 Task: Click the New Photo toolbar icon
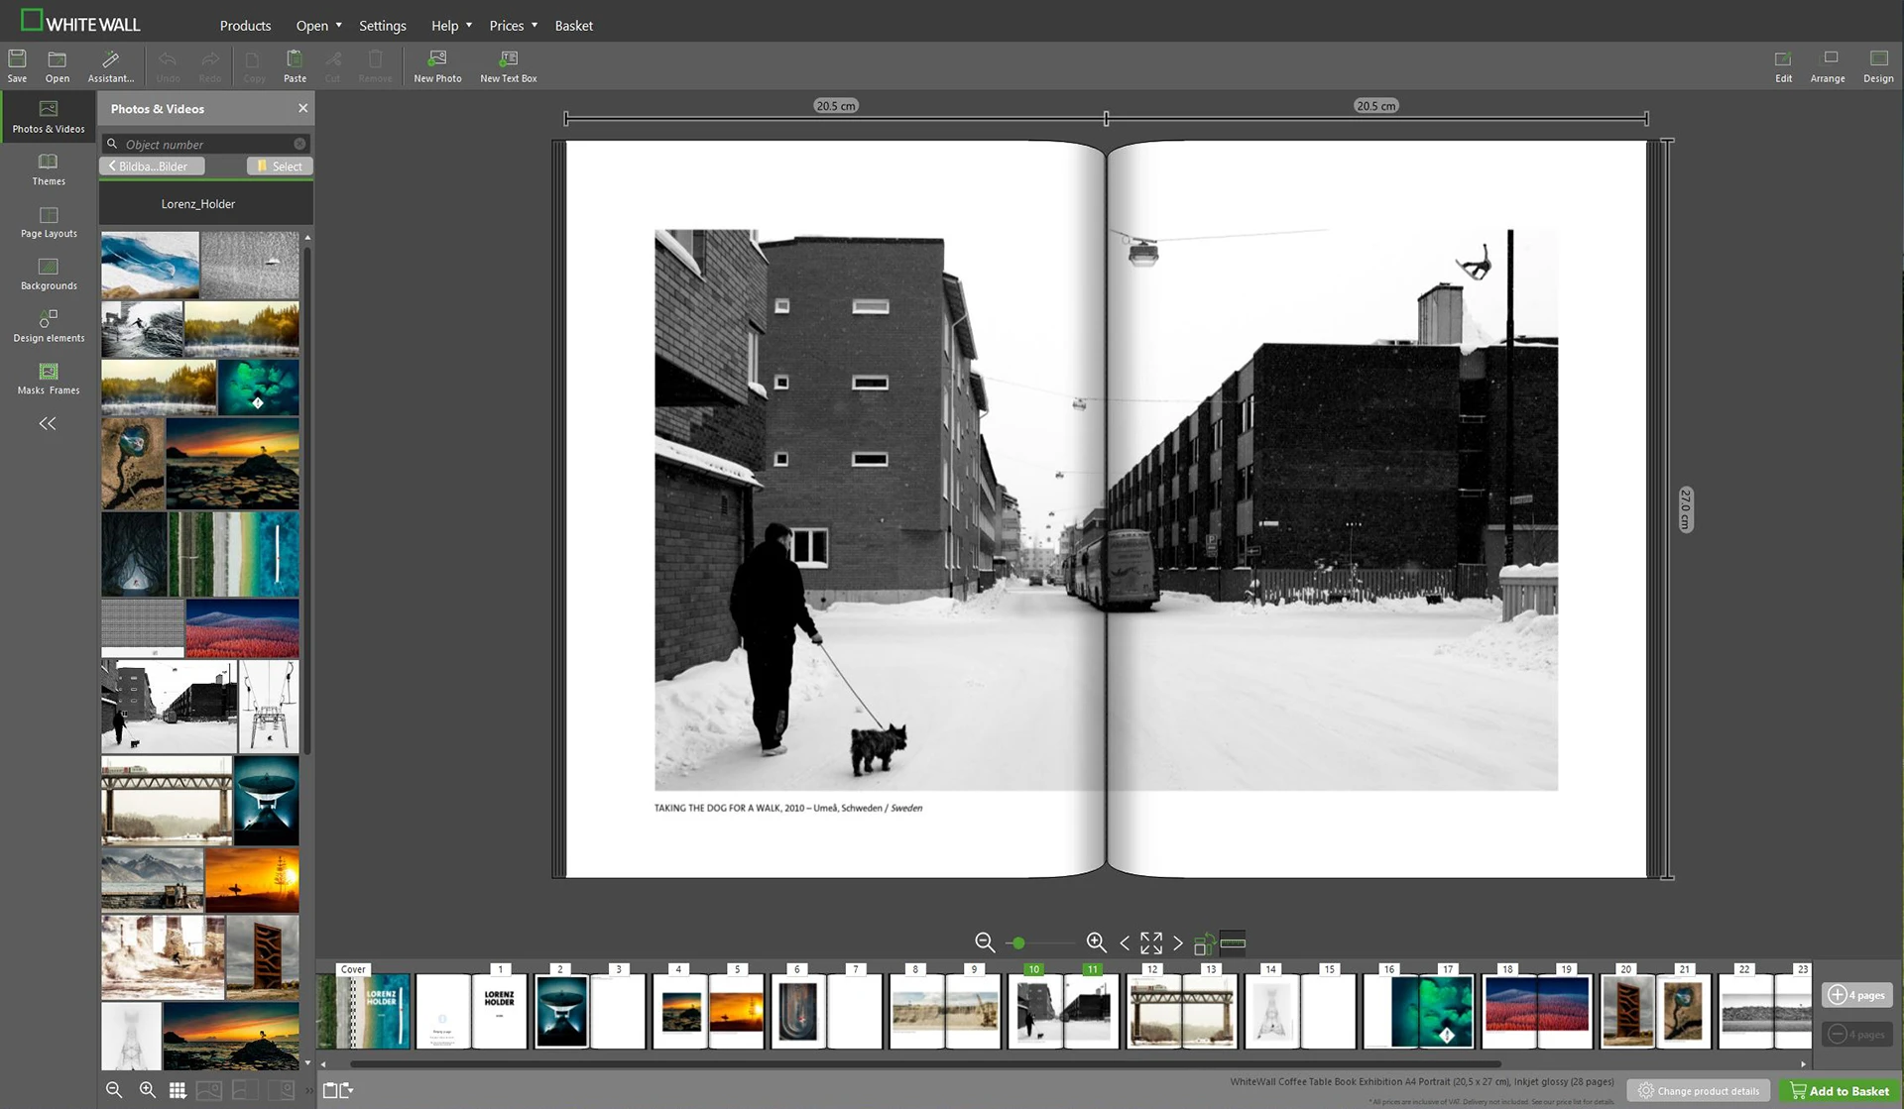[x=437, y=65]
